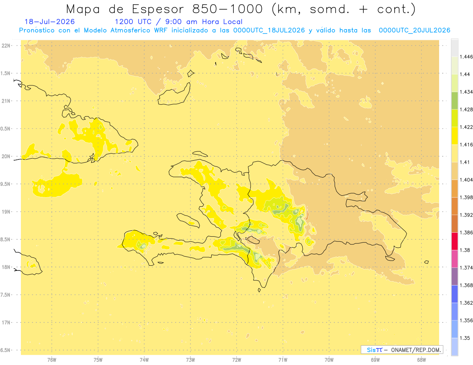Image resolution: width=473 pixels, height=365 pixels.
Task: Click the '19N' latitude label
Action: pyautogui.click(x=6, y=211)
